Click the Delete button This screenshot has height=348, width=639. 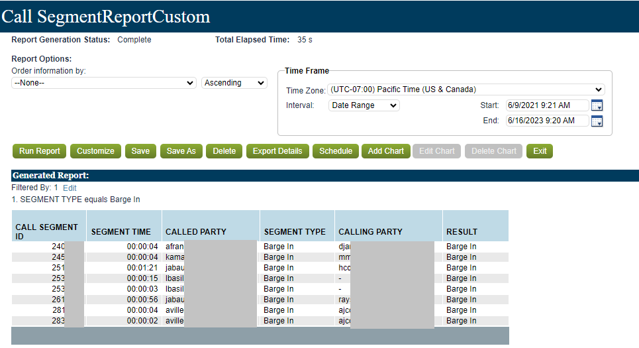[x=224, y=151]
